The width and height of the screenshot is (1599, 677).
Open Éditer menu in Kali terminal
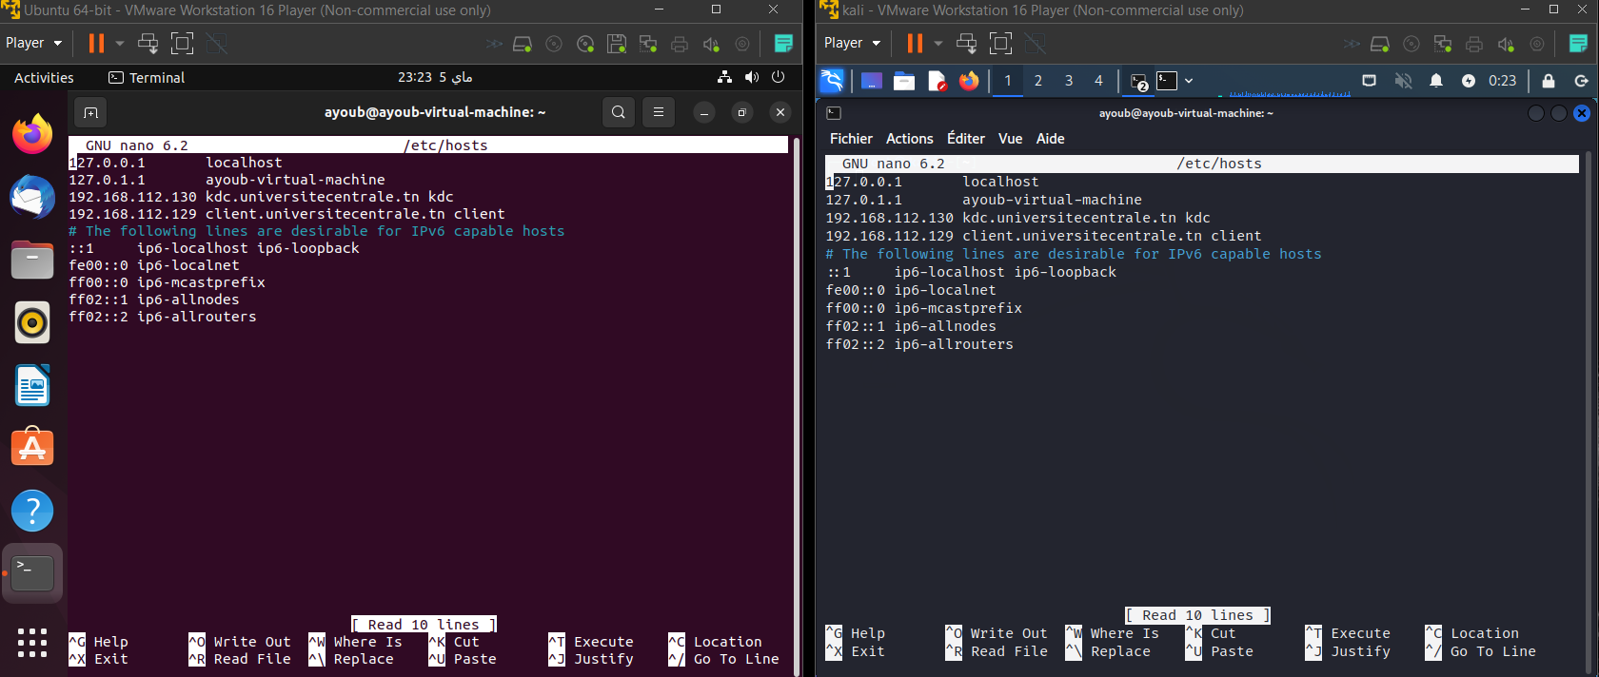966,139
